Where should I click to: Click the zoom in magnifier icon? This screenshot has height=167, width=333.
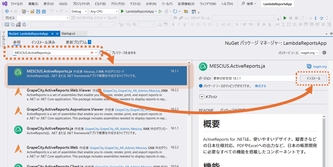pos(135,24)
